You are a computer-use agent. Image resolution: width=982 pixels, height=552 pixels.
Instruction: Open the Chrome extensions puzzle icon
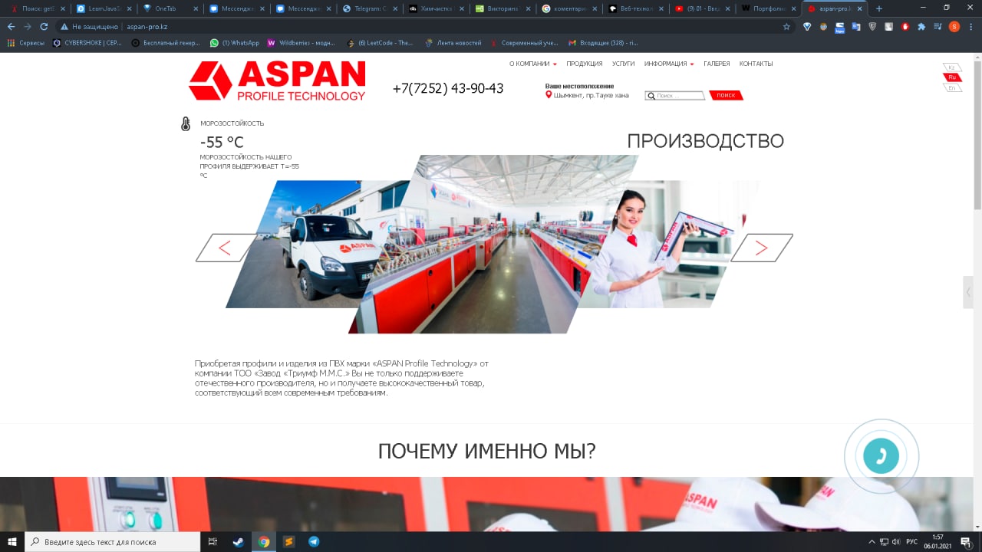point(921,26)
